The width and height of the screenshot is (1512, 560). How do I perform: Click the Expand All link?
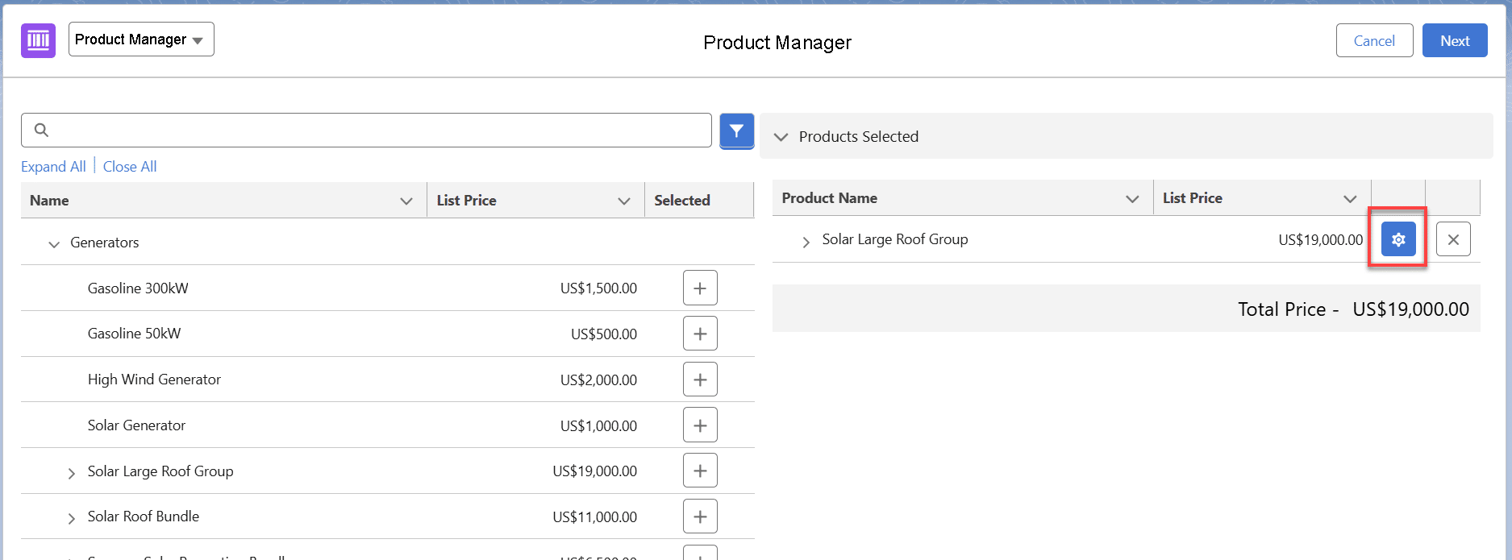click(x=53, y=167)
